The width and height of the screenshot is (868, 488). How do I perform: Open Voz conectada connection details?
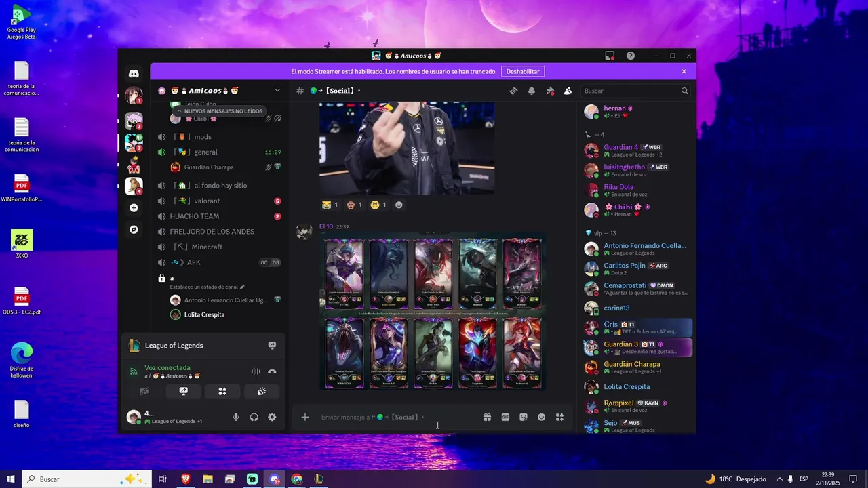pos(167,367)
